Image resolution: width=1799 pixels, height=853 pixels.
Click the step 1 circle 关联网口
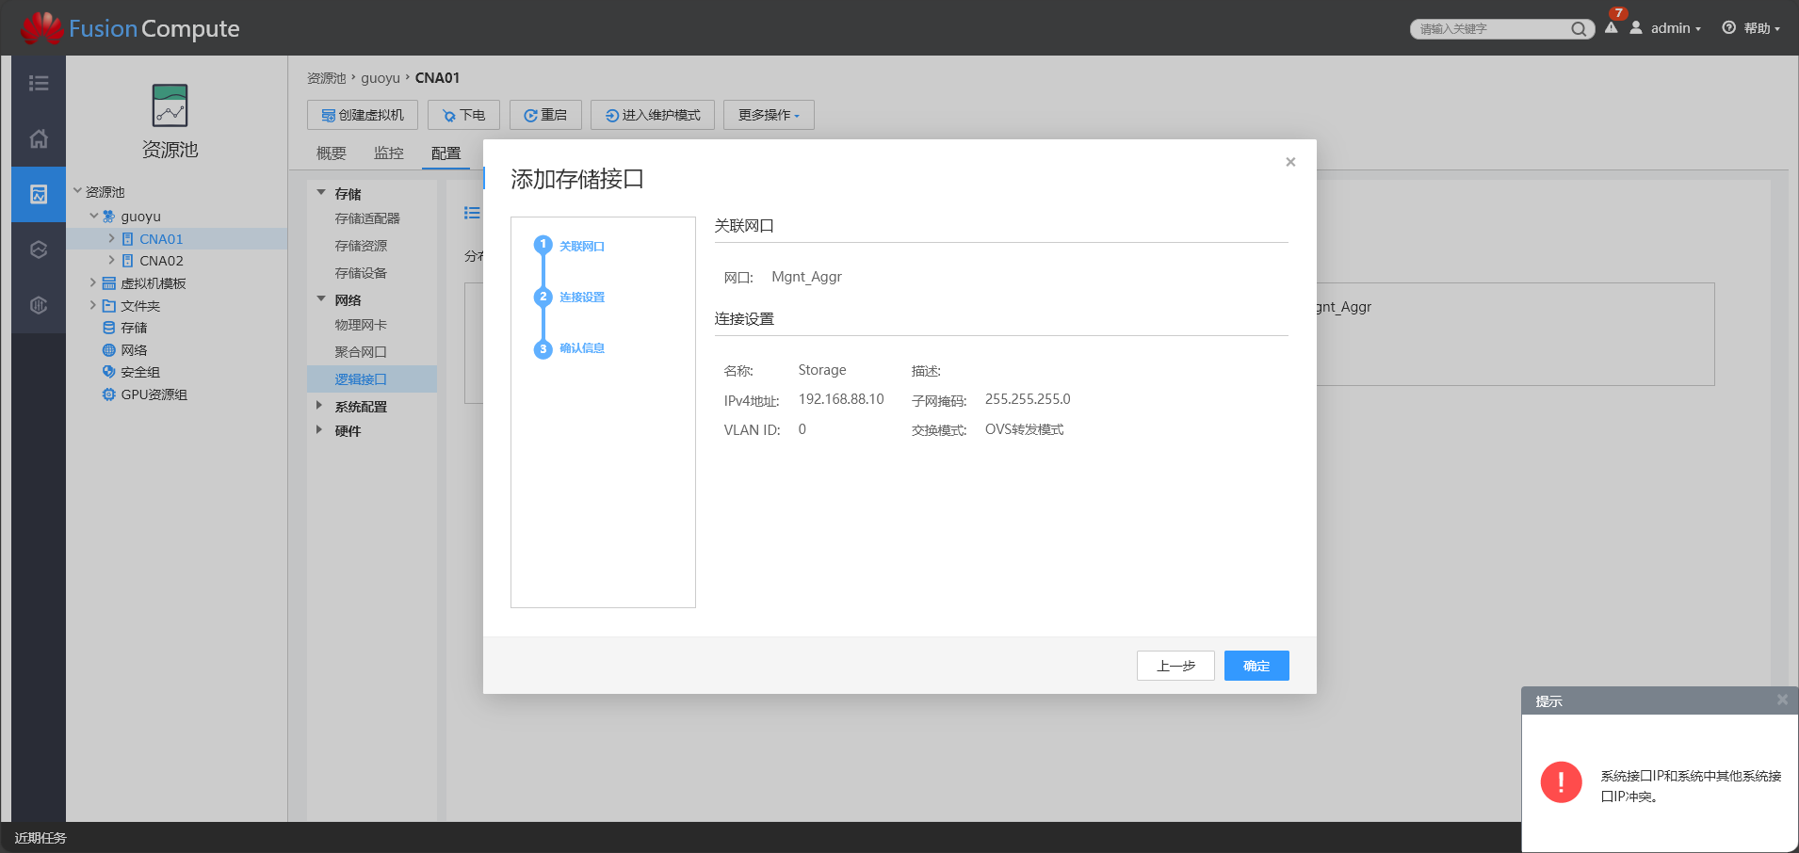543,245
